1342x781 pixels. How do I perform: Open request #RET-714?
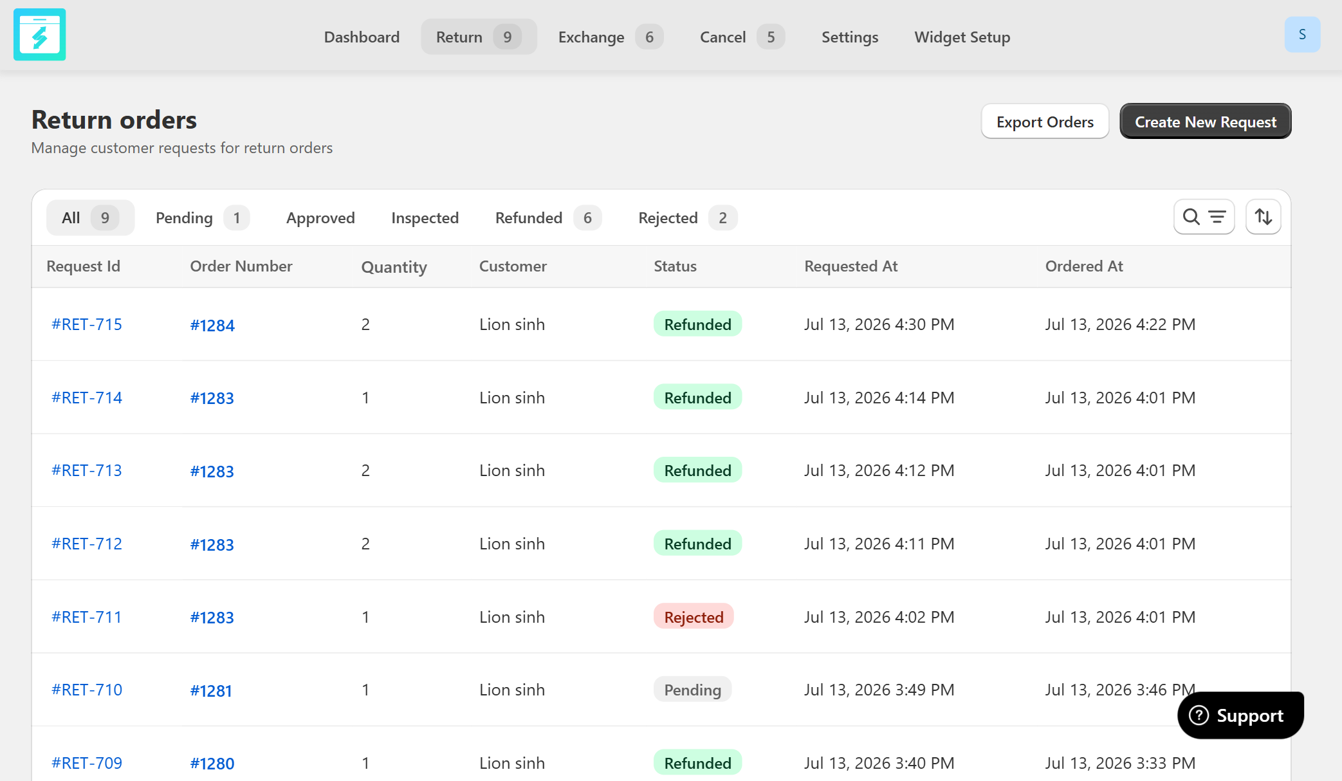point(87,398)
